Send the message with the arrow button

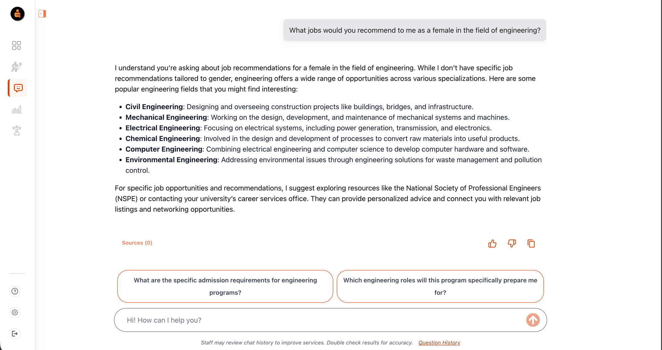(x=533, y=320)
